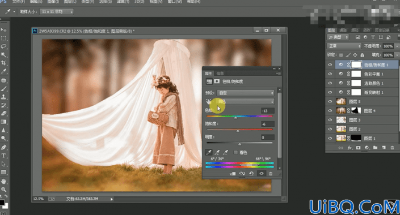
Task: Click the add-to-sample eyedropper in Properties
Action: pos(217,152)
